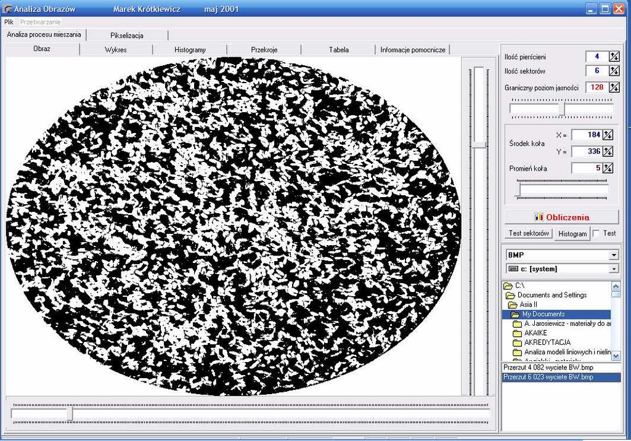The image size is (631, 441).
Task: Open the BMP file type dropdown
Action: 614,255
